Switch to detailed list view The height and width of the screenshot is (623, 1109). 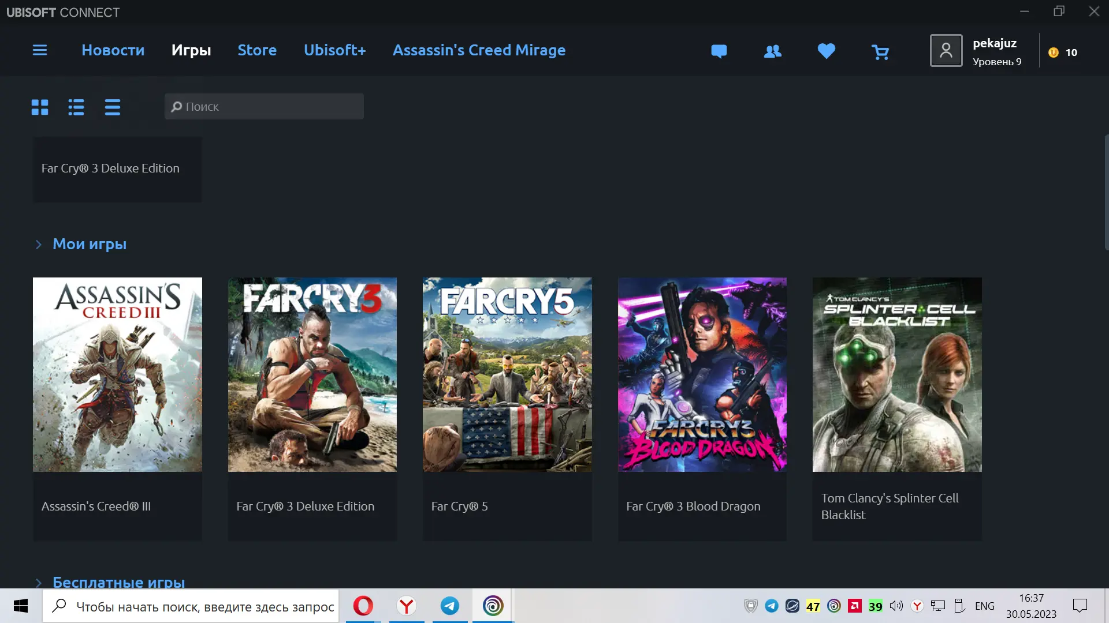pyautogui.click(x=76, y=107)
